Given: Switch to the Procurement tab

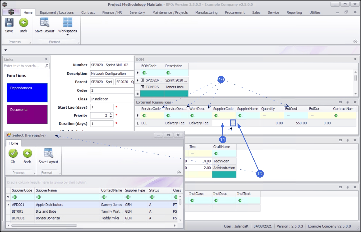Looking at the screenshot, I should (235, 13).
